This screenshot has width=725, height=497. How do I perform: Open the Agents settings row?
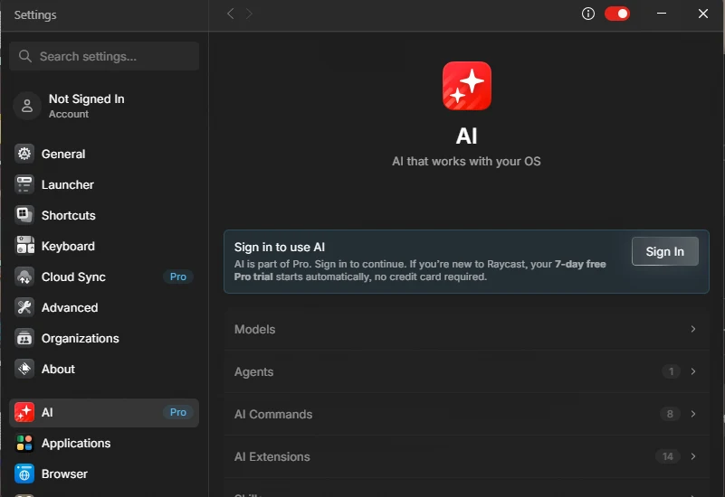tap(466, 371)
